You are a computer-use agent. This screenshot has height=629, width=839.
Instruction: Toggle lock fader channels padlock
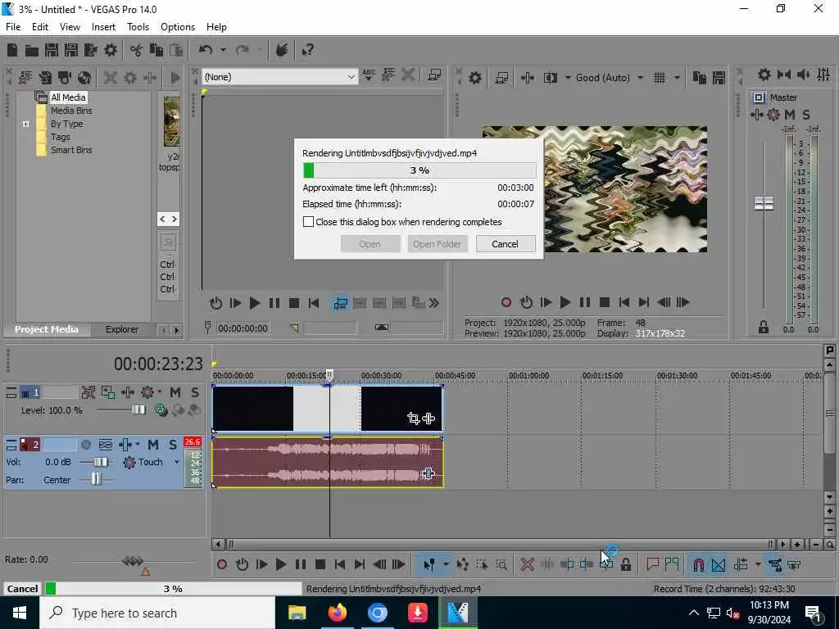tap(764, 328)
